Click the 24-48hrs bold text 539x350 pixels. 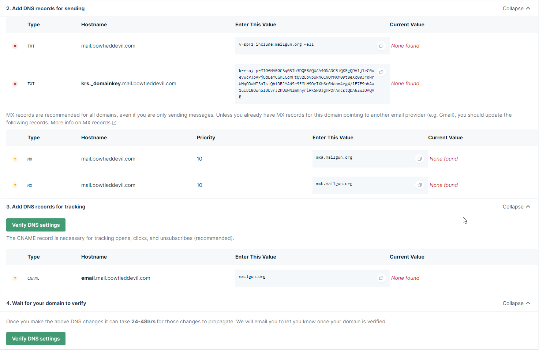pyautogui.click(x=143, y=321)
